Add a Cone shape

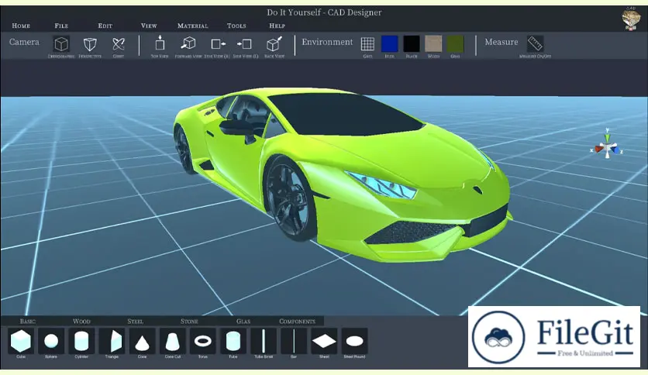pyautogui.click(x=142, y=341)
